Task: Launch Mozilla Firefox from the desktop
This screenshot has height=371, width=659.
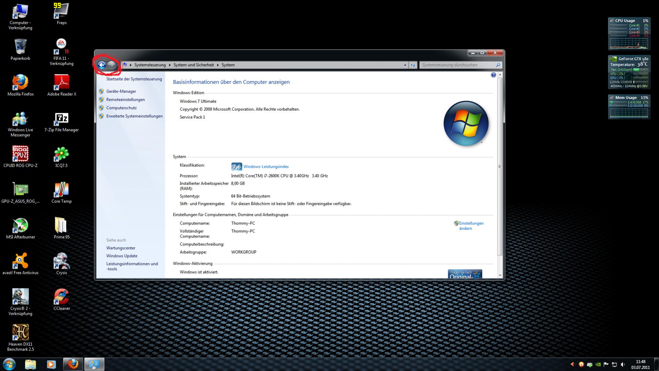Action: [x=20, y=86]
